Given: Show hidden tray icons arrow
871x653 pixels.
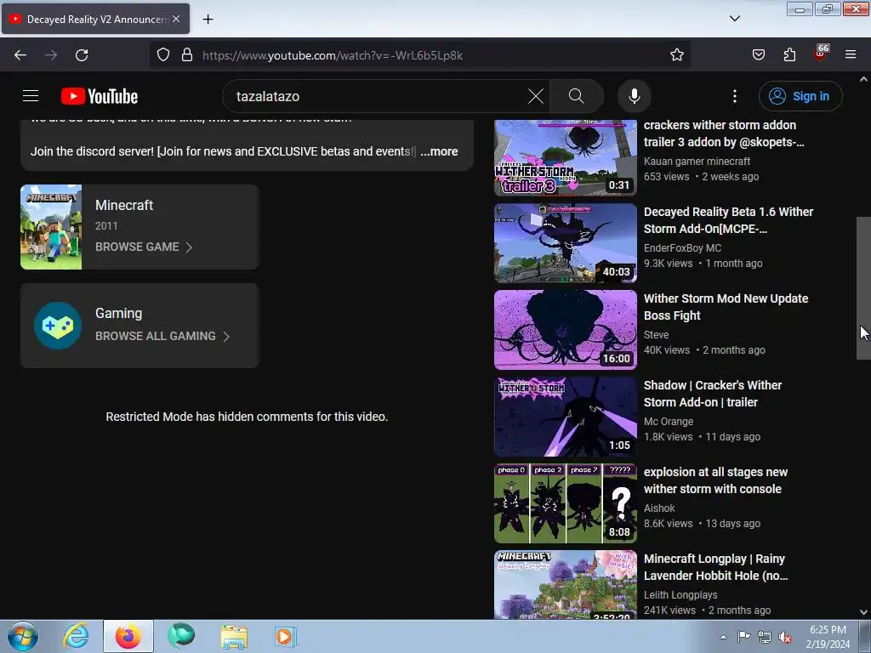Looking at the screenshot, I should click(x=723, y=637).
